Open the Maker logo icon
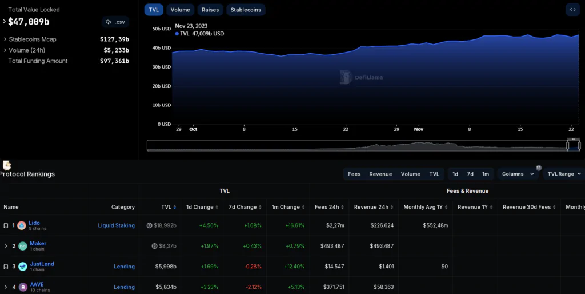This screenshot has height=294, width=585. (x=23, y=246)
